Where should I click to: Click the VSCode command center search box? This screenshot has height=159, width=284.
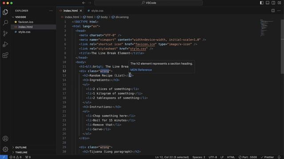149,3
